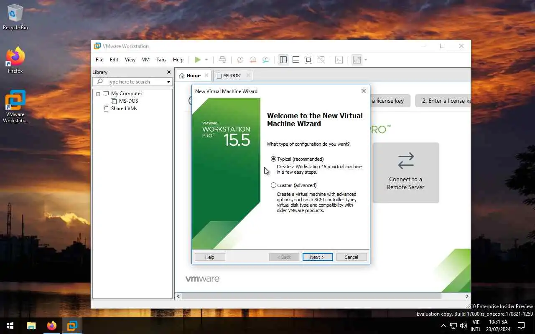Close the New Virtual Machine Wizard dialog

tap(364, 91)
